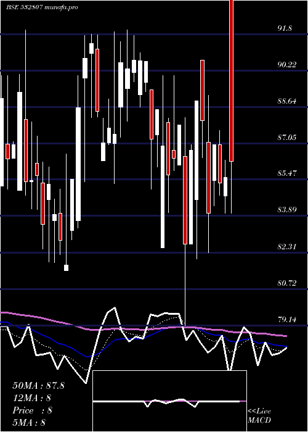Viewport: 308px width, 432px height.
Task: Click the 79.14 price axis label
Action: point(287,320)
